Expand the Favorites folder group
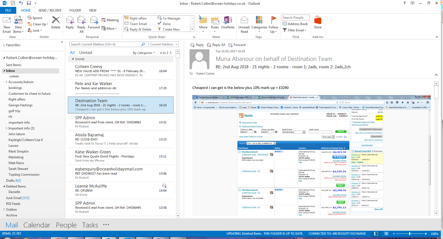Viewport: 443px width, 239px height. pos(4,45)
